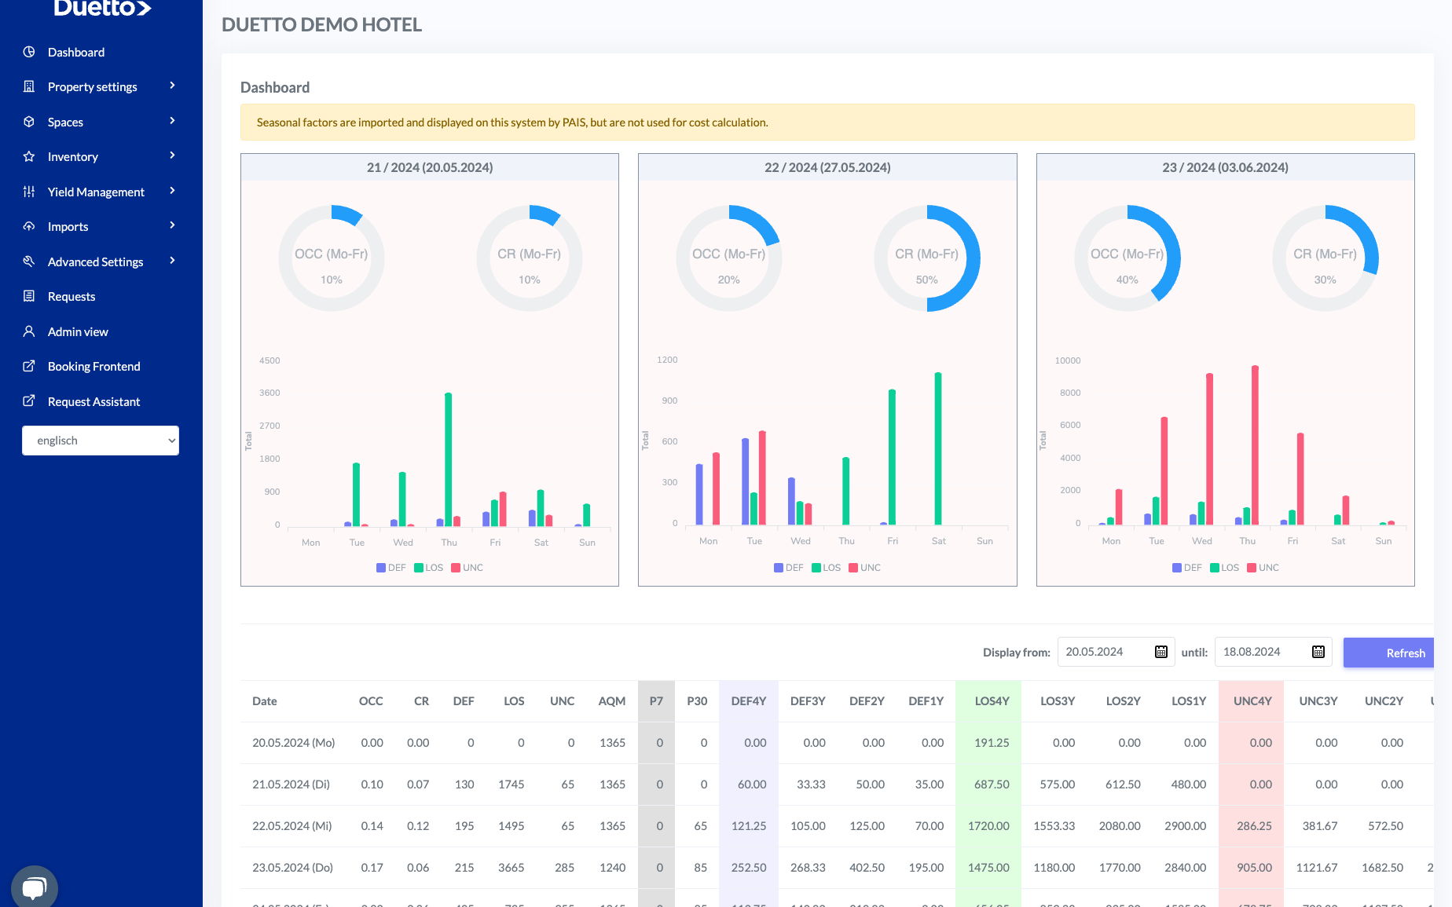Viewport: 1452px width, 907px height.
Task: Expand the Yield Management submenu chevron
Action: 172,191
